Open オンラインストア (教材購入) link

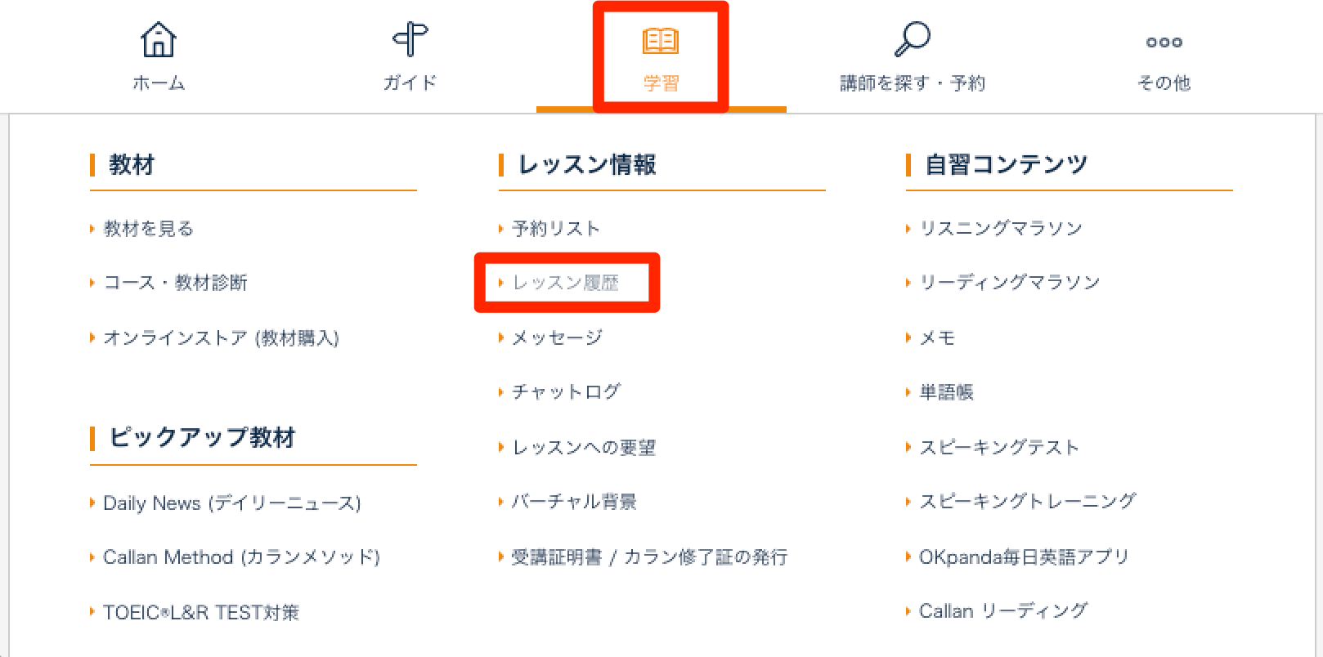click(x=222, y=338)
